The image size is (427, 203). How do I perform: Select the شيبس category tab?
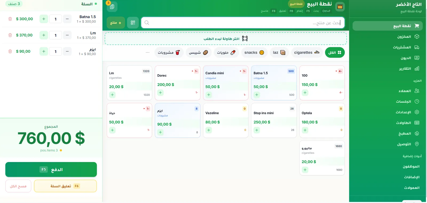tap(199, 52)
